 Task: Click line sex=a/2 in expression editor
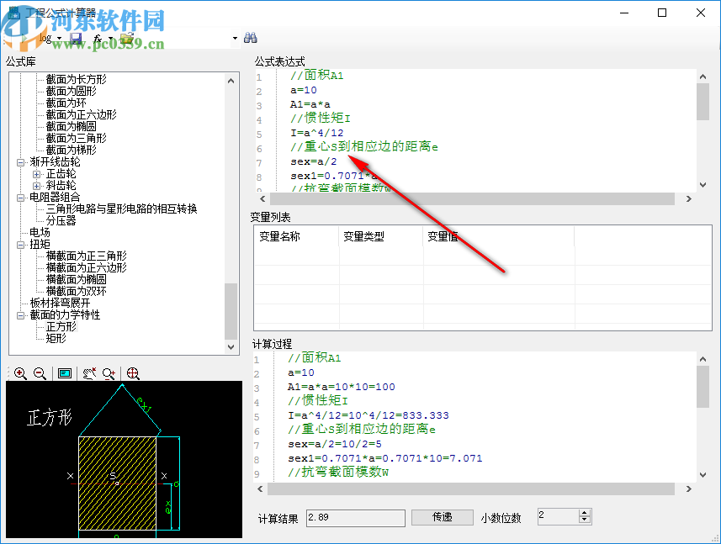coord(314,161)
